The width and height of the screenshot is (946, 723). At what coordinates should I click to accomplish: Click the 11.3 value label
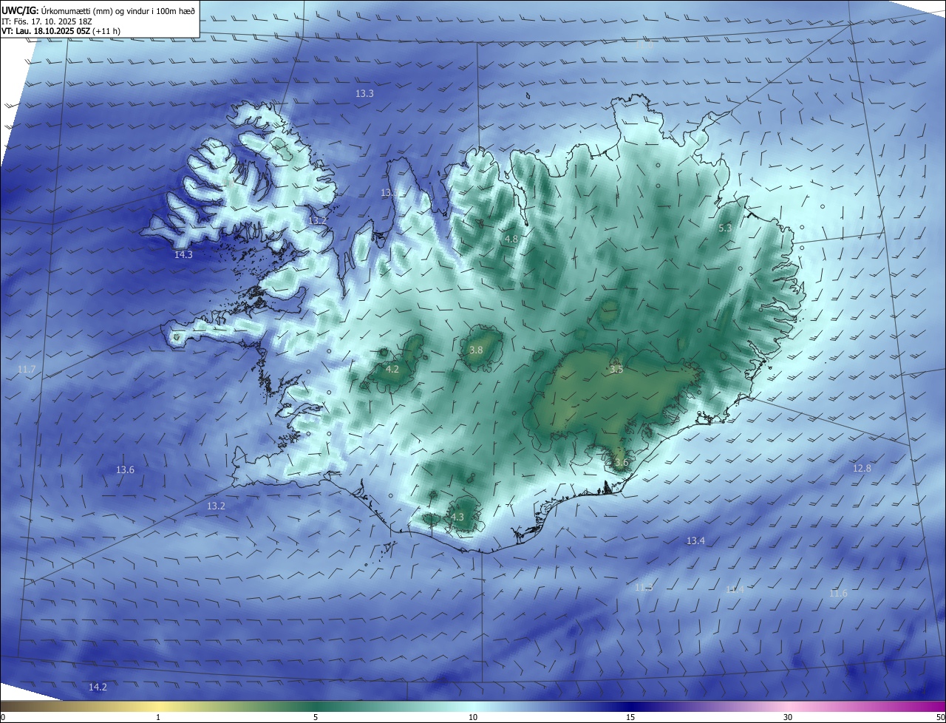pyautogui.click(x=644, y=588)
